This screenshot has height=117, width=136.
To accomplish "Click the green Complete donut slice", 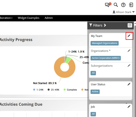I will point(68,60).
